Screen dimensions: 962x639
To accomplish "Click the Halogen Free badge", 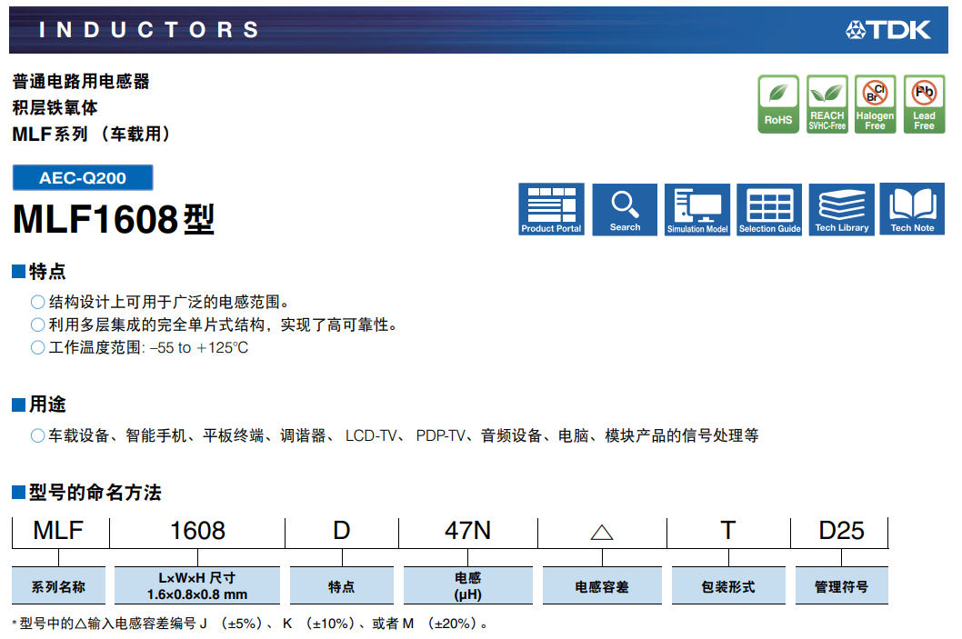I will [x=875, y=104].
